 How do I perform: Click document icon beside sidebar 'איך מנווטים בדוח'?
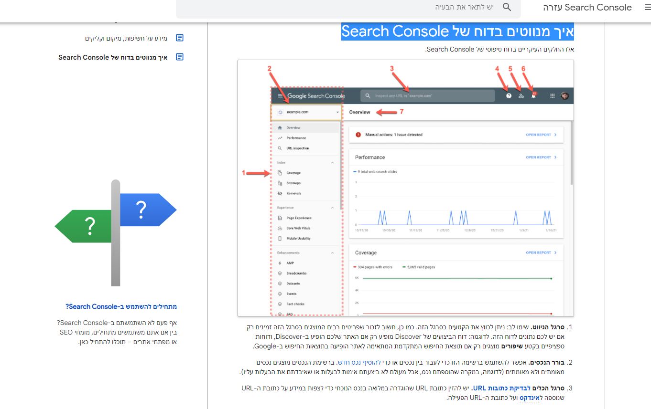[180, 57]
